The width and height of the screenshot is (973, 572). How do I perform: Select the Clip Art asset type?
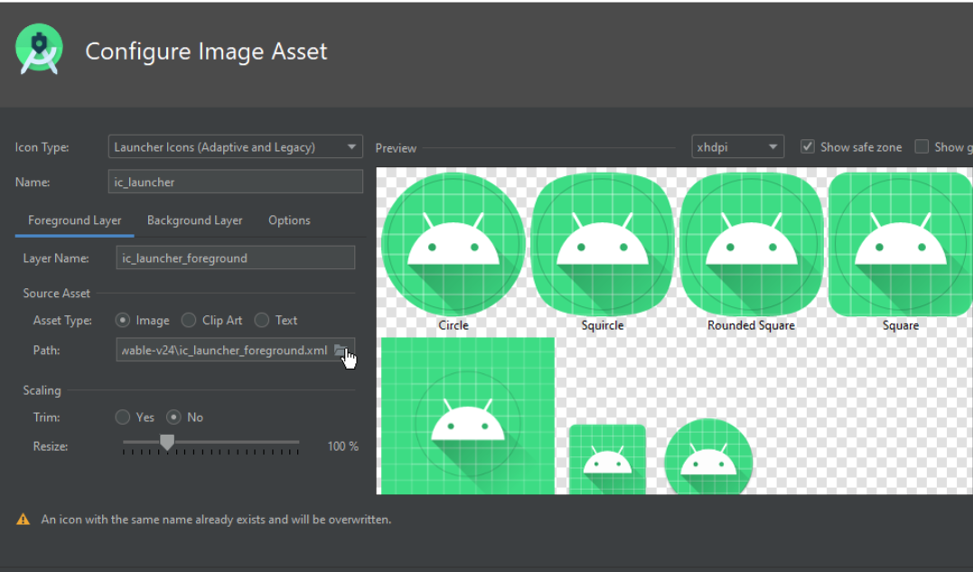click(189, 320)
